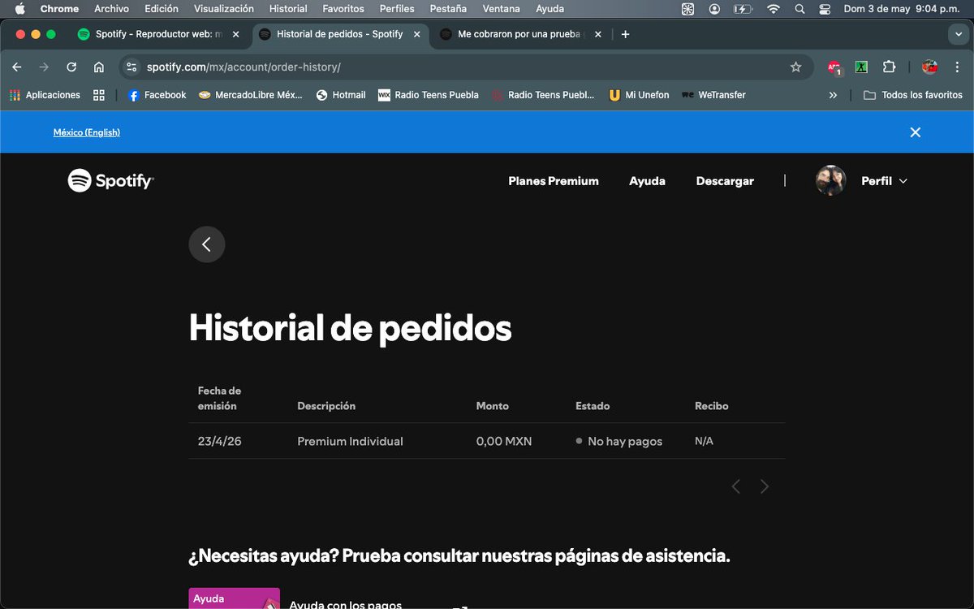Open the Perfiles menu

click(397, 9)
